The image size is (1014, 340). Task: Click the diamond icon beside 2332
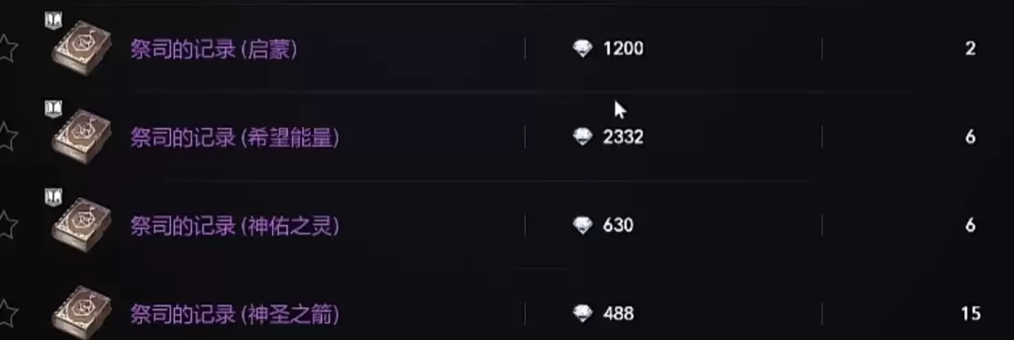(583, 136)
